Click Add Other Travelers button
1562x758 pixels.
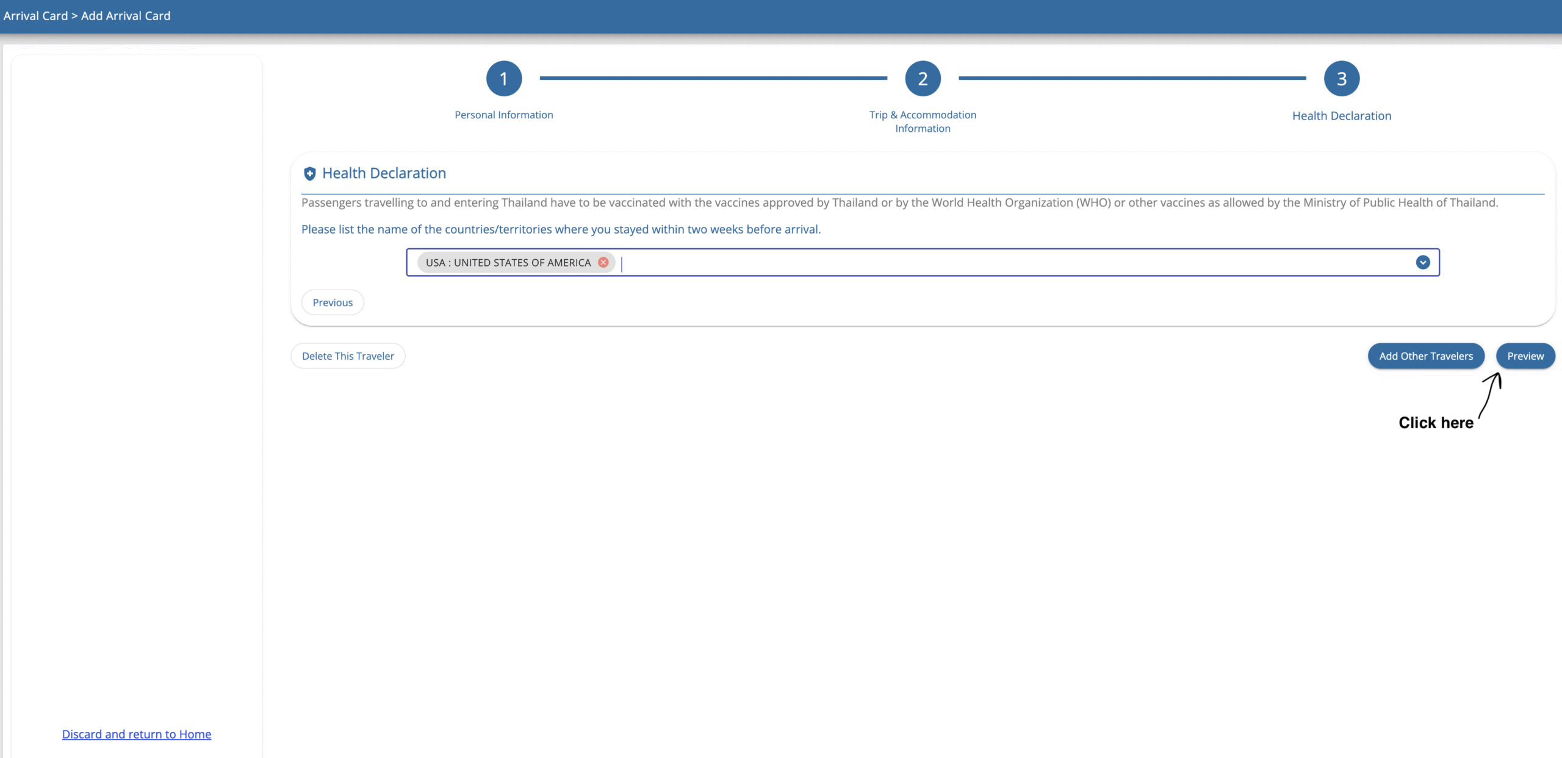1425,356
